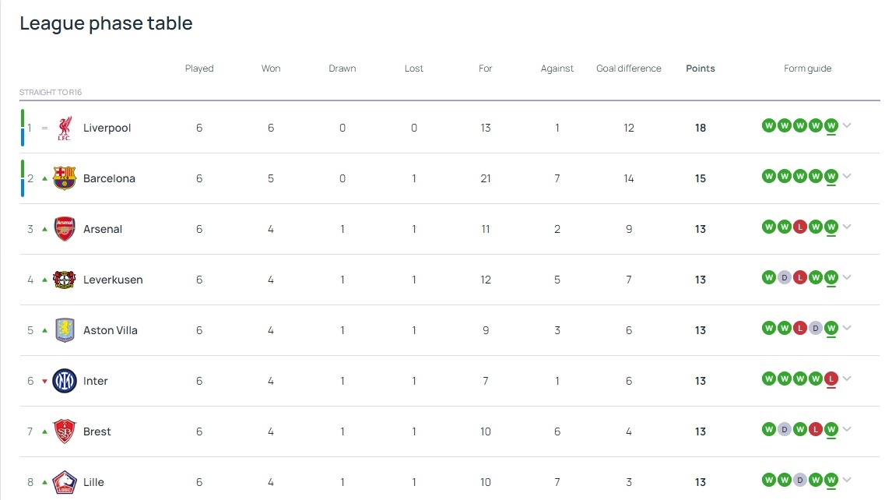
Task: Click the Form guide column header
Action: [x=807, y=69]
